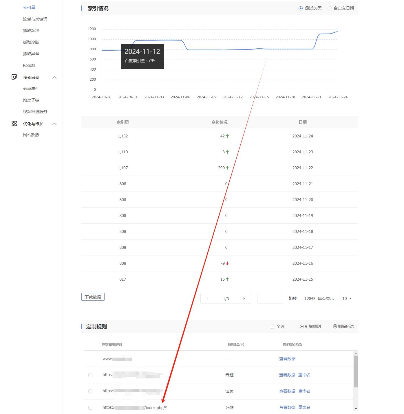
Task: Check the box for the 死链 rule
Action: click(x=90, y=408)
